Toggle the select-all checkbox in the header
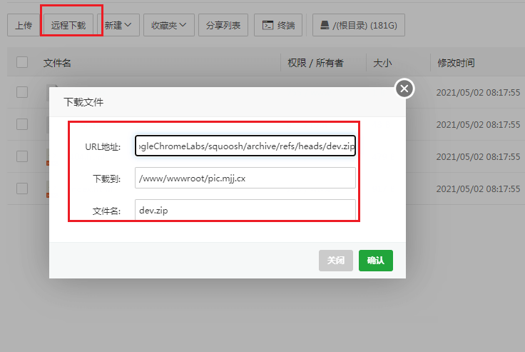The image size is (525, 352). 22,63
